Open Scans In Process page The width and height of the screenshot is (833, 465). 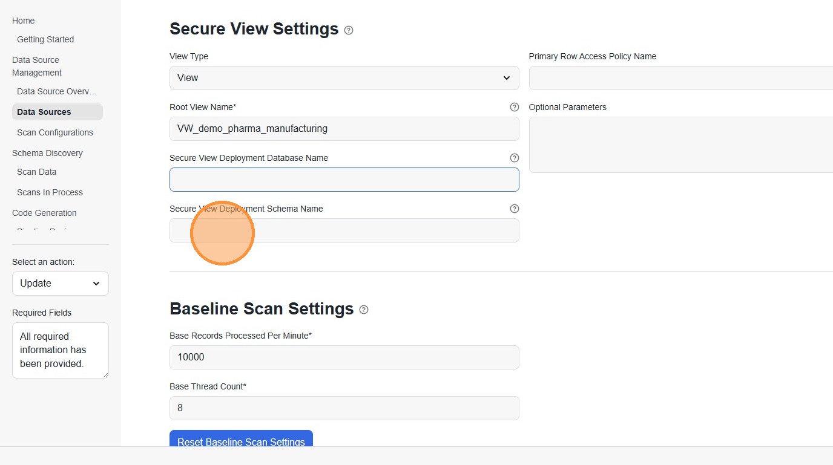click(x=50, y=192)
